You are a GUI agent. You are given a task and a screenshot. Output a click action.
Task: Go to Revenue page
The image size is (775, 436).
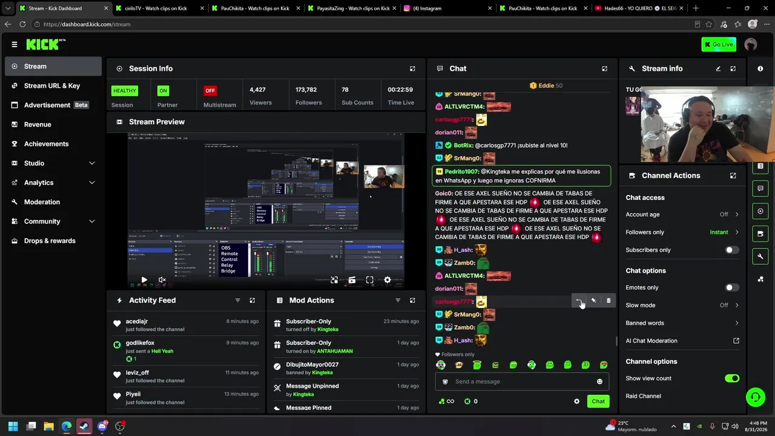pos(53,124)
